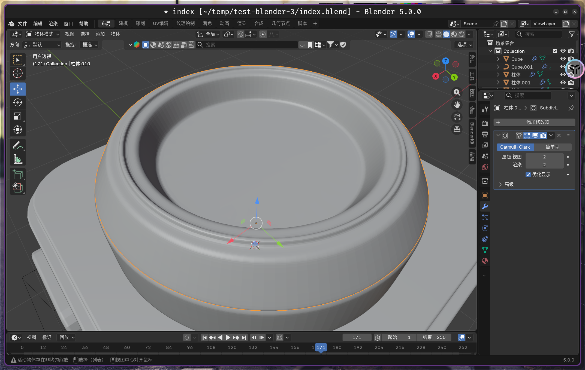
Task: Open the 文件 menu
Action: click(x=22, y=24)
